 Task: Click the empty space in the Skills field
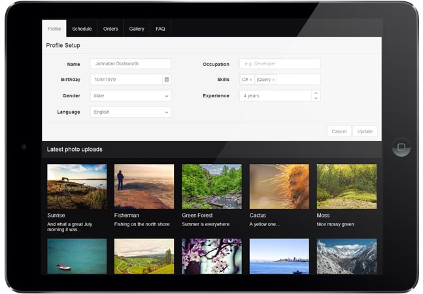tap(298, 80)
